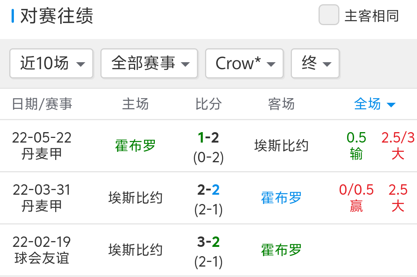Click the 主场 column header
Image resolution: width=417 pixels, height=277 pixels.
136,104
